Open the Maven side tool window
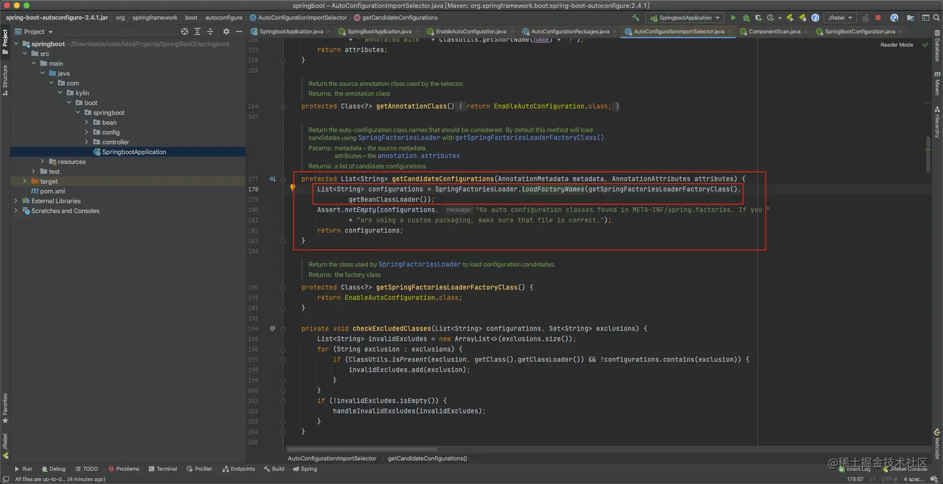This screenshot has height=484, width=943. 937,83
